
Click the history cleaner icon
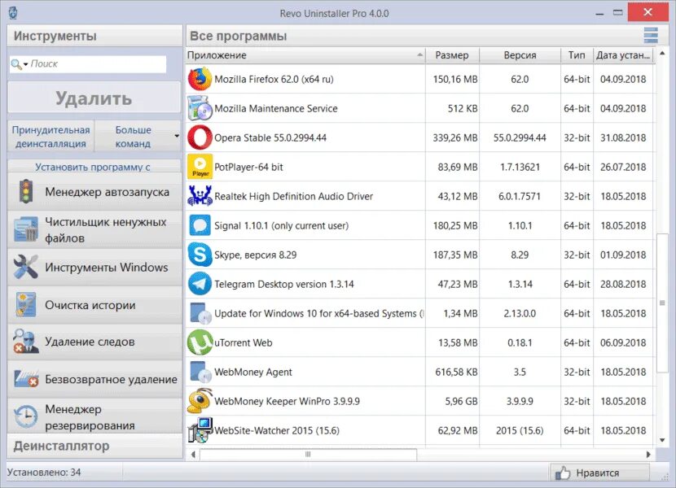coord(26,304)
